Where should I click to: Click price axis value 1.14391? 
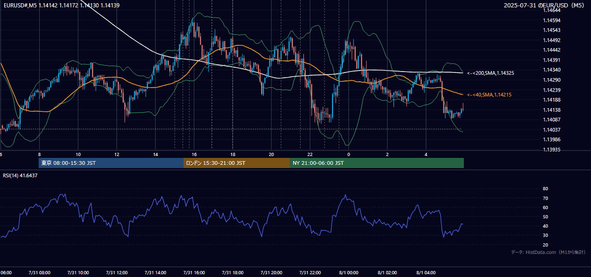[x=551, y=60]
